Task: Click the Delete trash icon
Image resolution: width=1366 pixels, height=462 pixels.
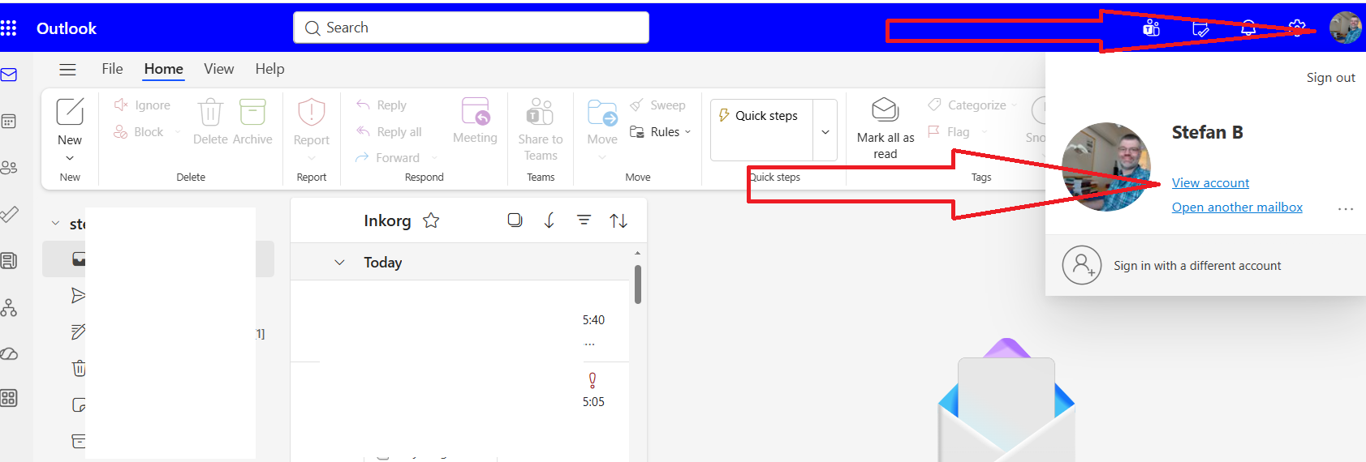Action: 210,112
